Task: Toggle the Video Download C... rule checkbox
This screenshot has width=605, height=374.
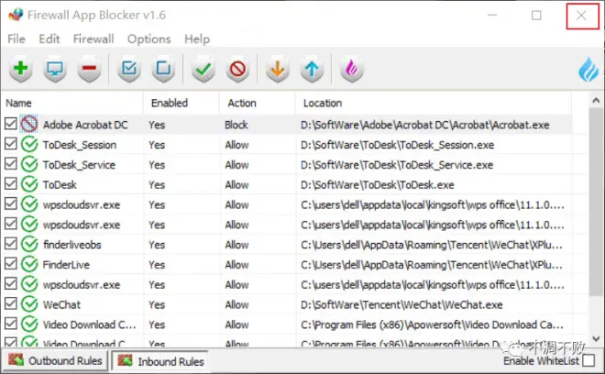Action: 11,324
